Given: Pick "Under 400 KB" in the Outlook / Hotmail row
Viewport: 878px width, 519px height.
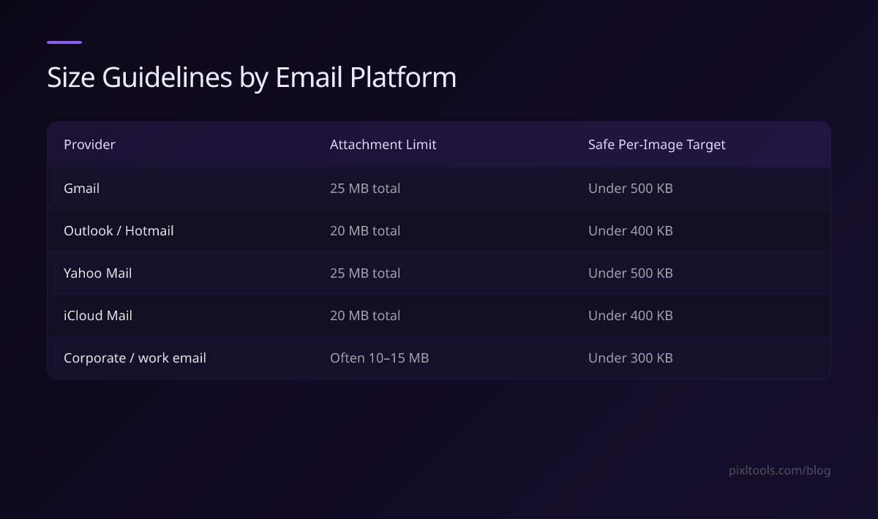Looking at the screenshot, I should pyautogui.click(x=630, y=231).
